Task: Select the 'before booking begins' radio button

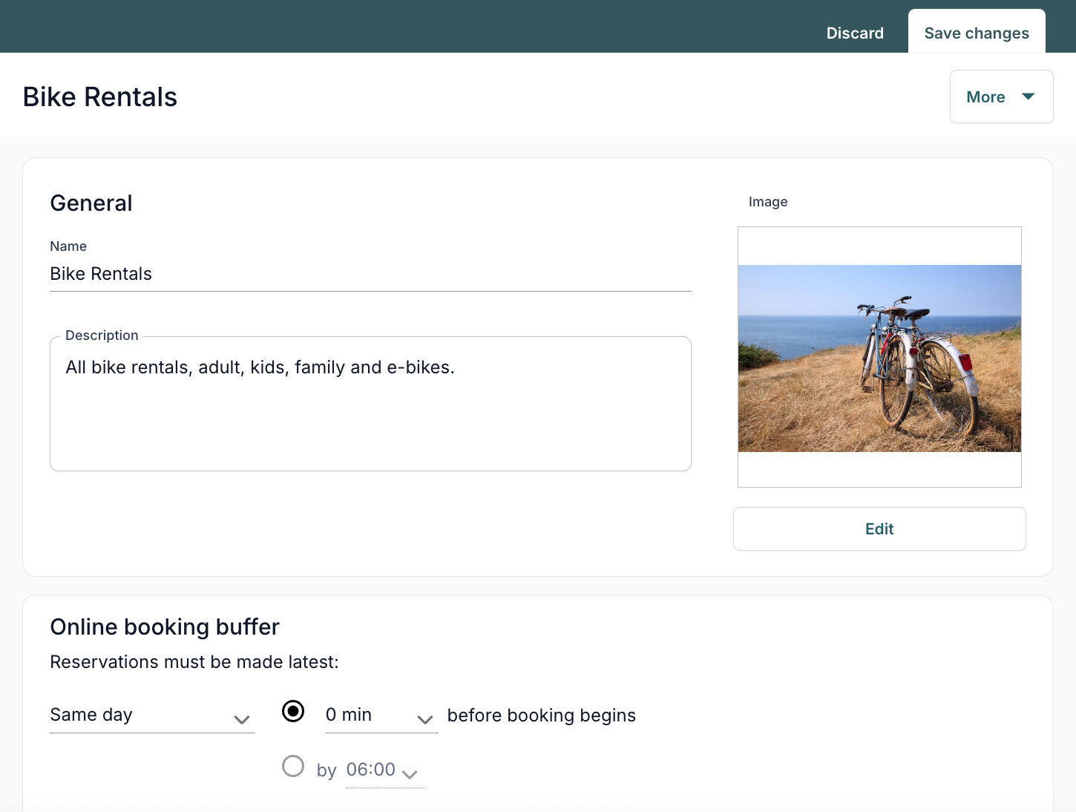Action: pyautogui.click(x=293, y=711)
